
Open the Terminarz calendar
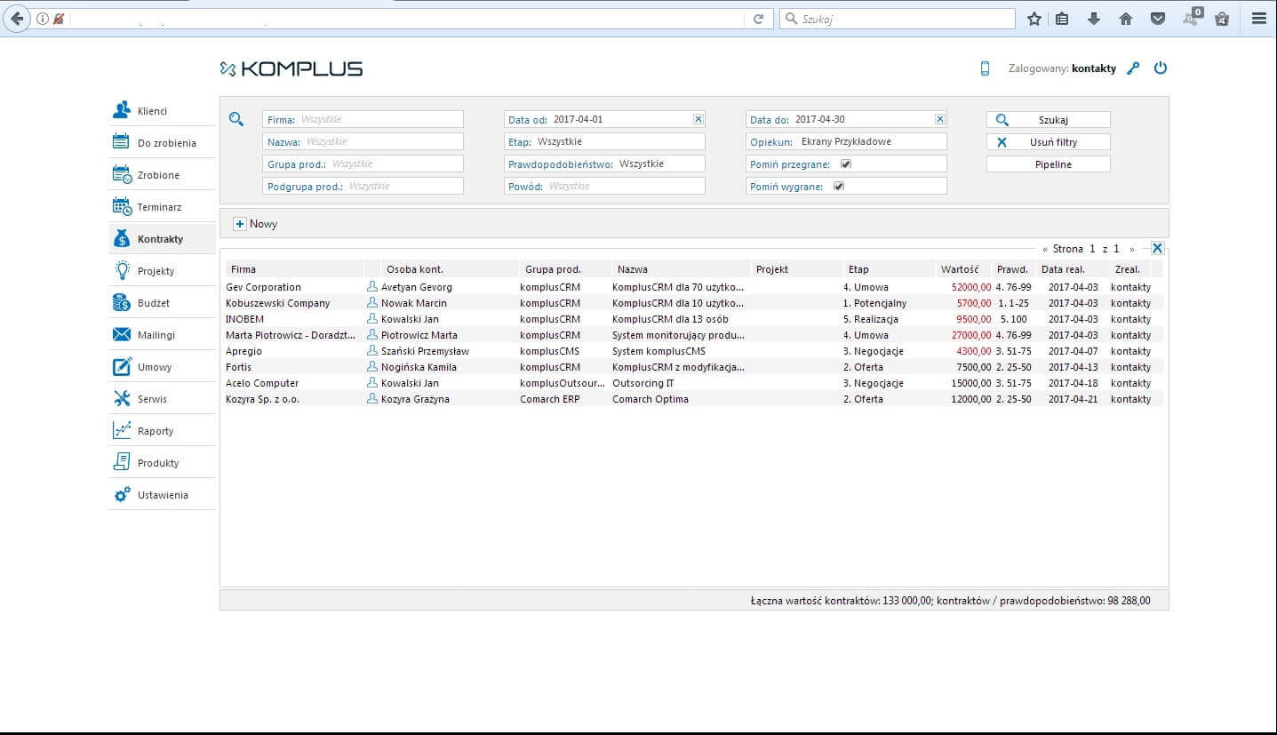pos(162,207)
